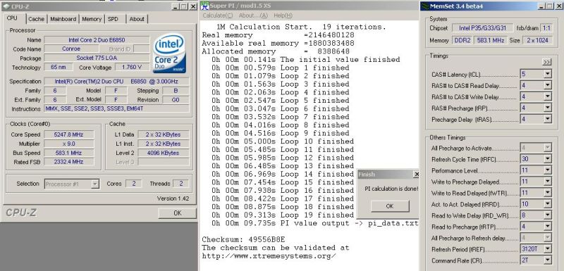Open the CAS# Latency (tCL) dropdown
Viewport: 564px width, 271px height.
(x=547, y=75)
